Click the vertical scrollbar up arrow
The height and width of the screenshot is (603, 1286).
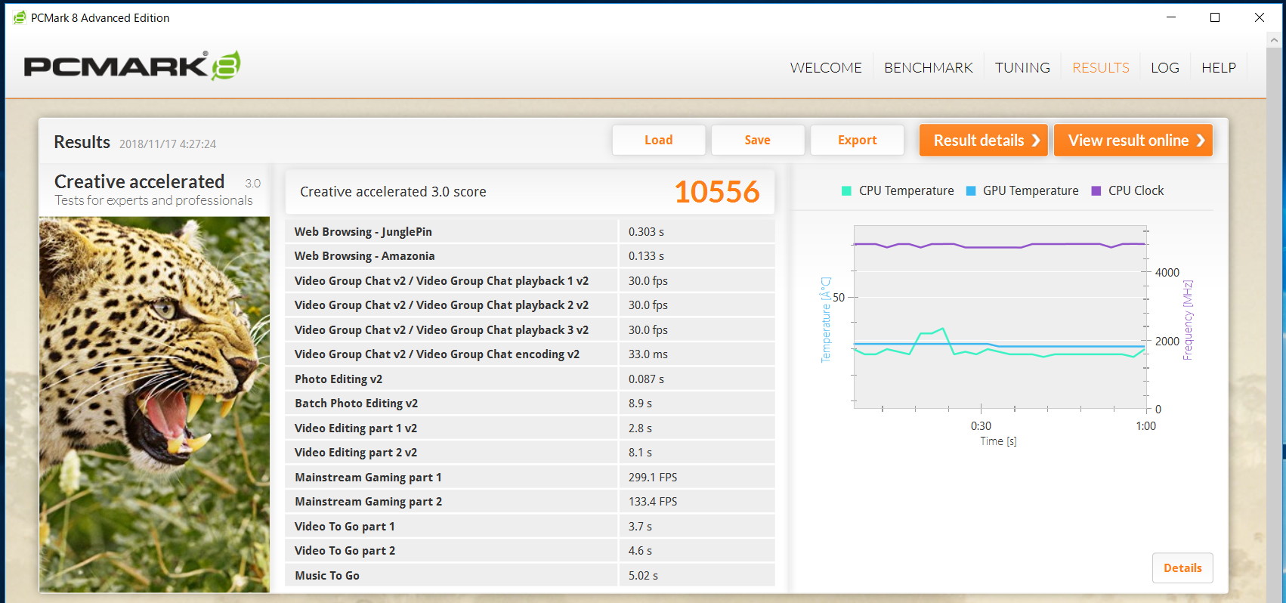[x=1275, y=39]
